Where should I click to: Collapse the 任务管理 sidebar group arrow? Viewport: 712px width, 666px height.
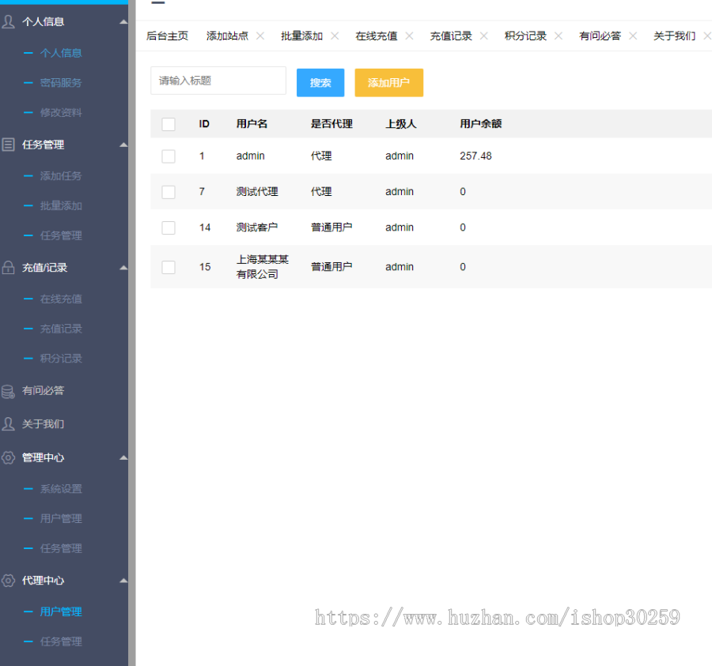(123, 145)
